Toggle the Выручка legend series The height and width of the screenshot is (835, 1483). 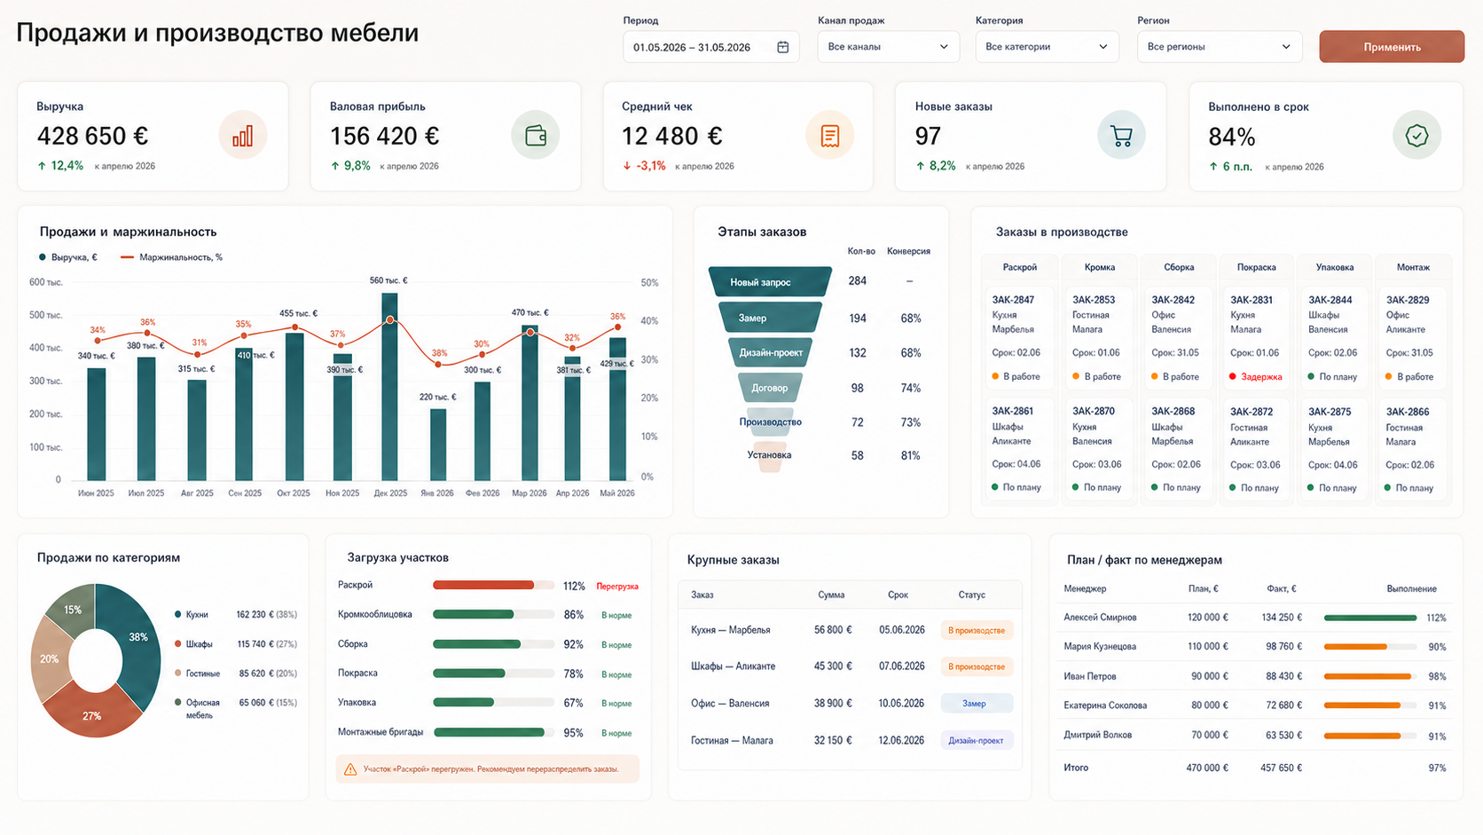[68, 257]
